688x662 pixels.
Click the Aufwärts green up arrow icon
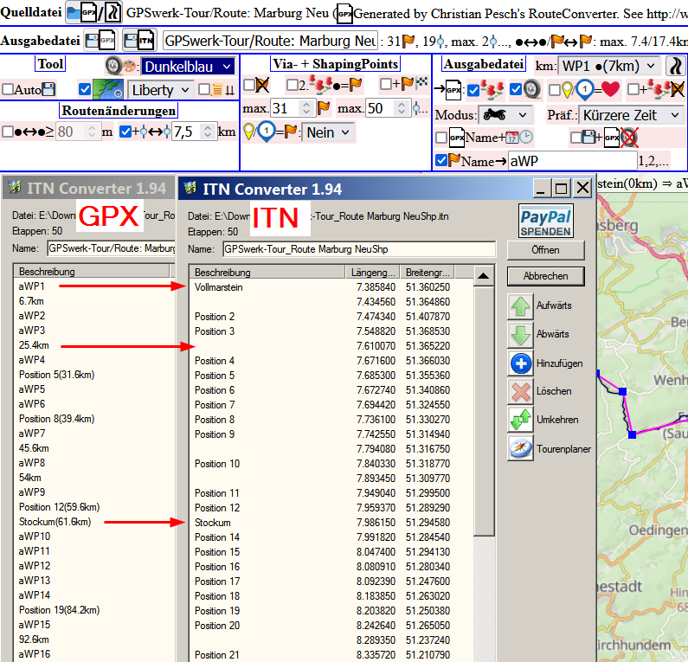520,306
